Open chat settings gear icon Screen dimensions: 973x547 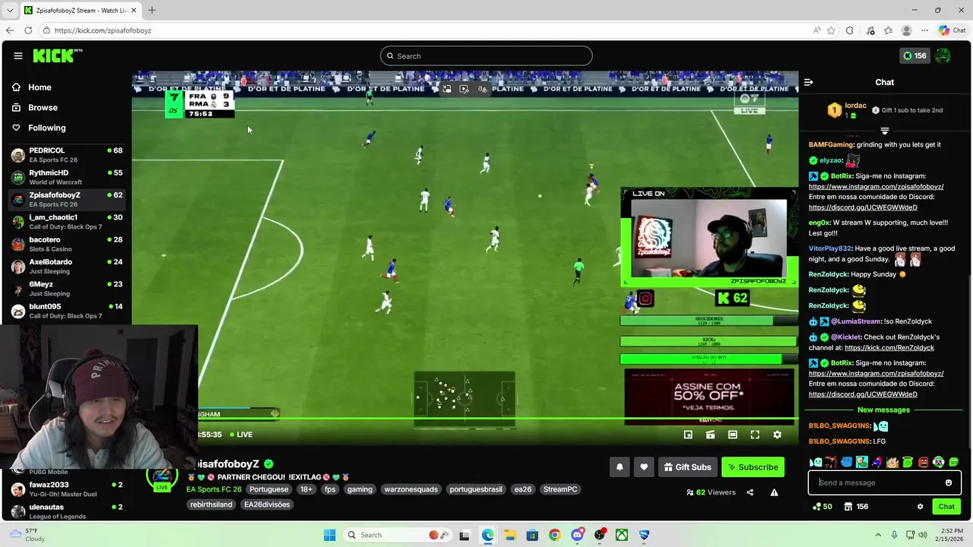[x=920, y=507]
